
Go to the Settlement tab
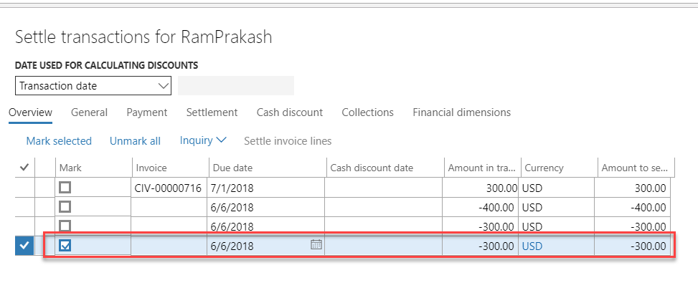212,112
